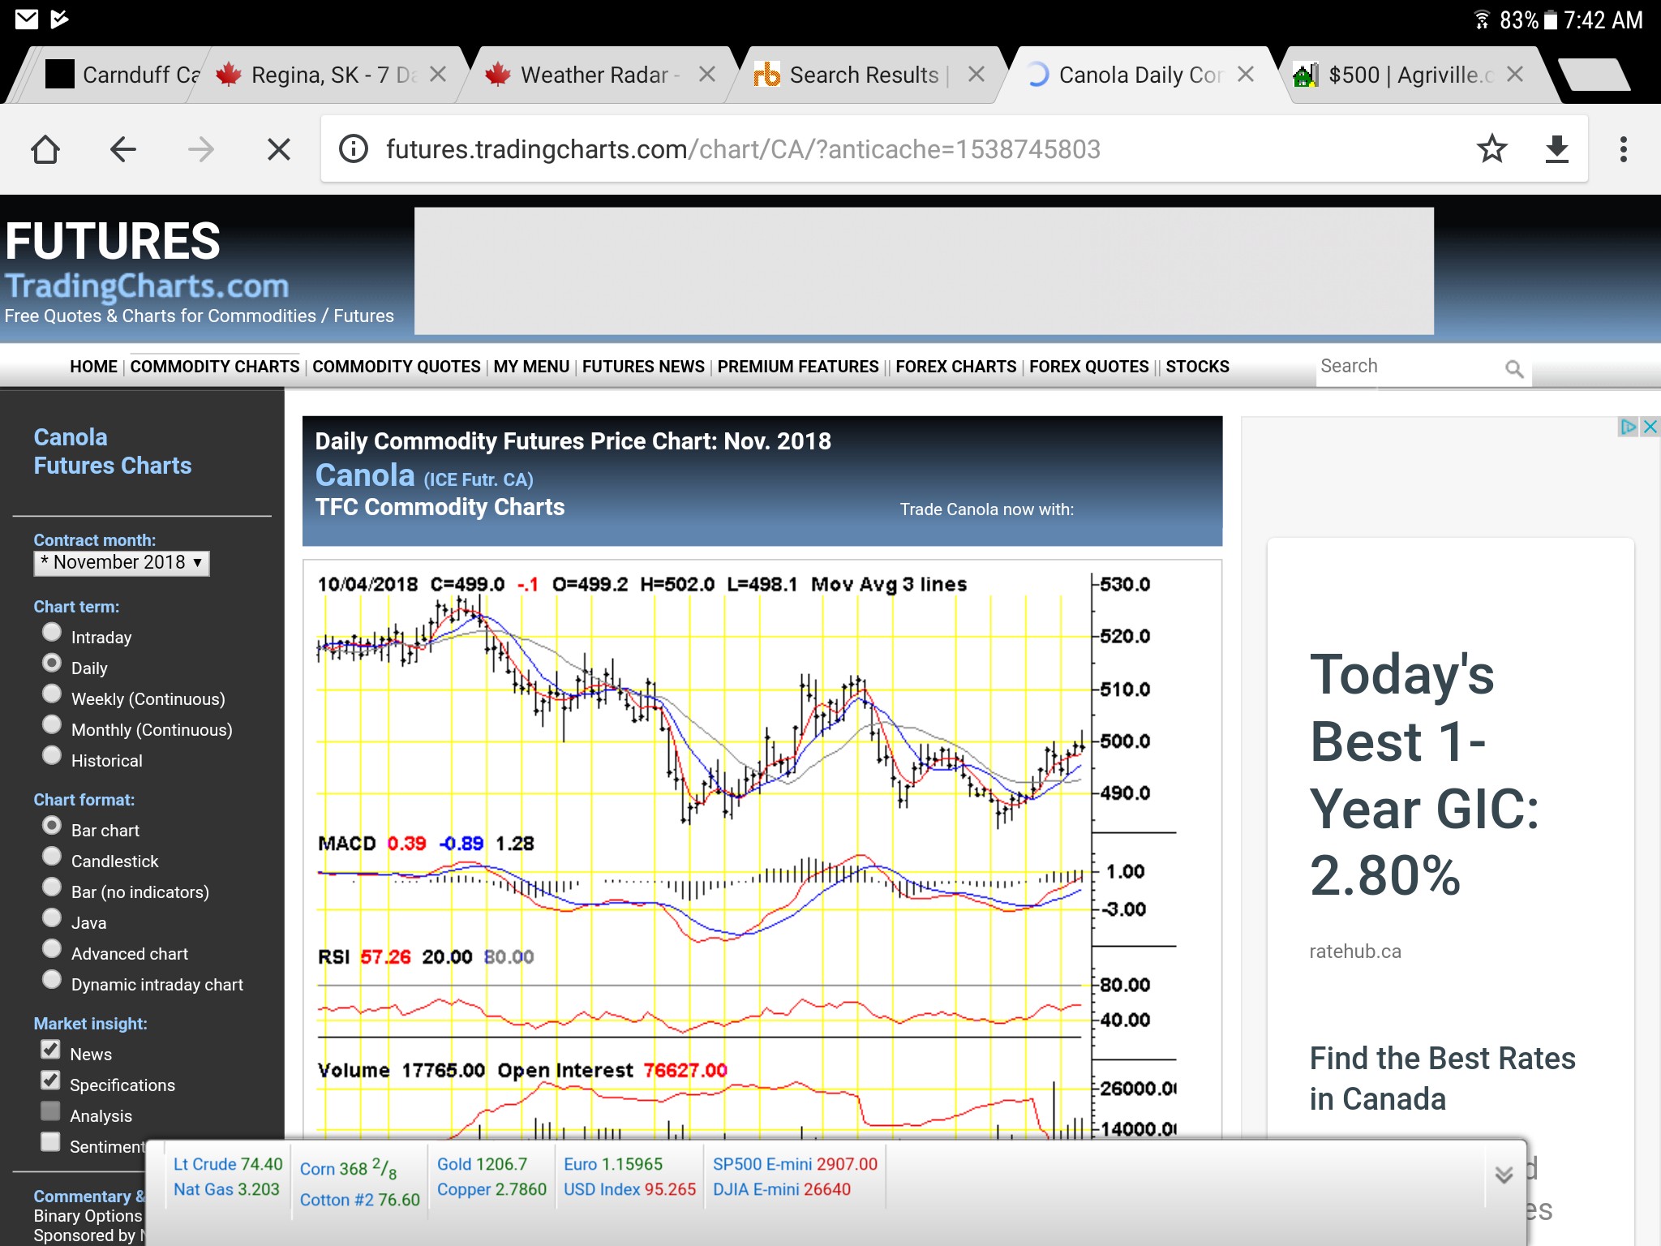1661x1246 pixels.
Task: Bookmark page with the star icon
Action: (1491, 149)
